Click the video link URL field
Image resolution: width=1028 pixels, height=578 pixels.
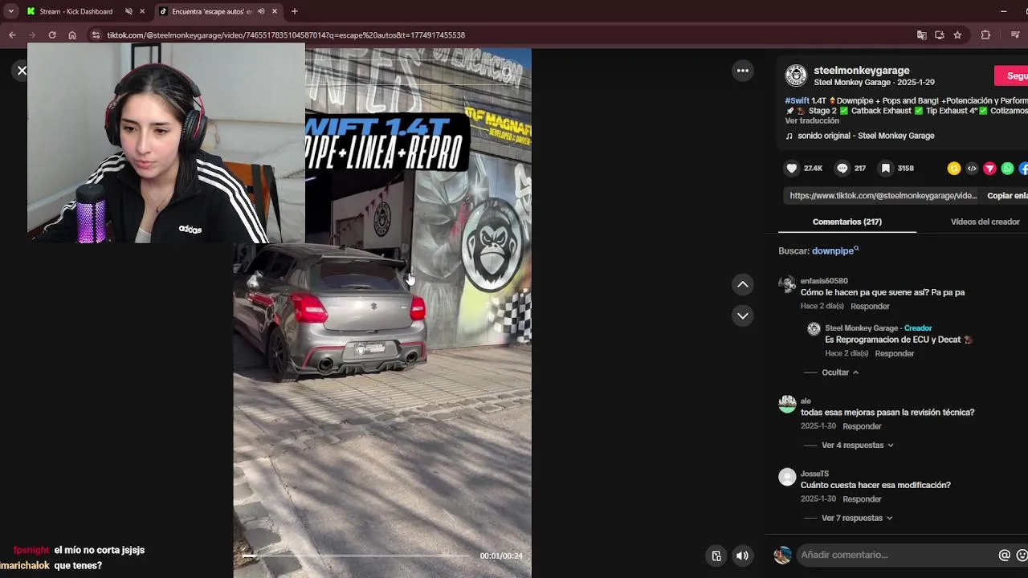coord(883,196)
